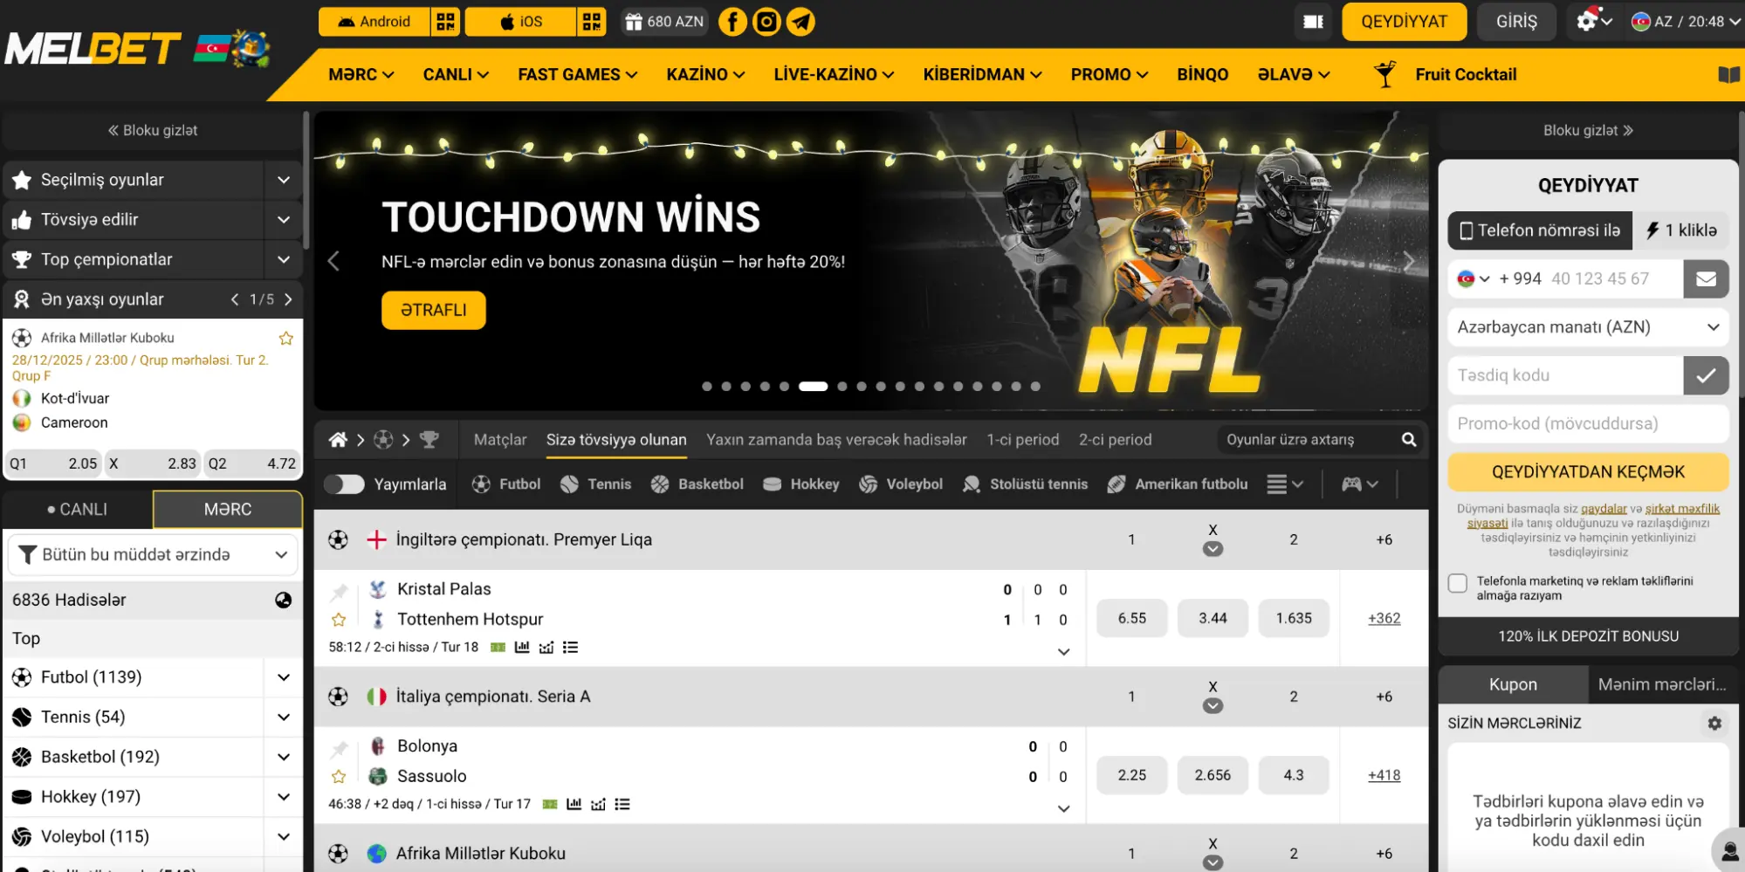
Task: Hide the left block via Bloku gizlət
Action: [153, 131]
